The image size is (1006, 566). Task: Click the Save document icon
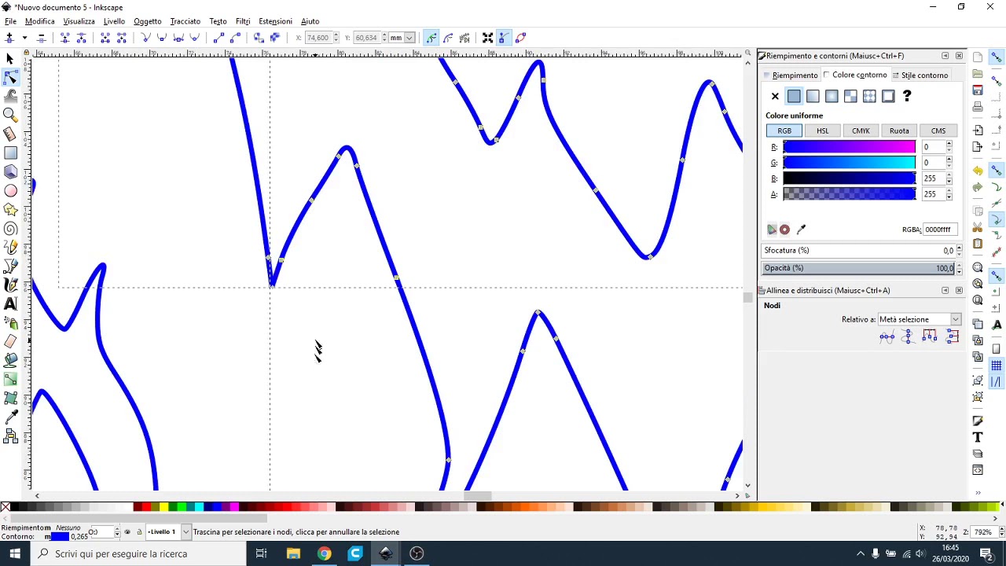point(978,90)
